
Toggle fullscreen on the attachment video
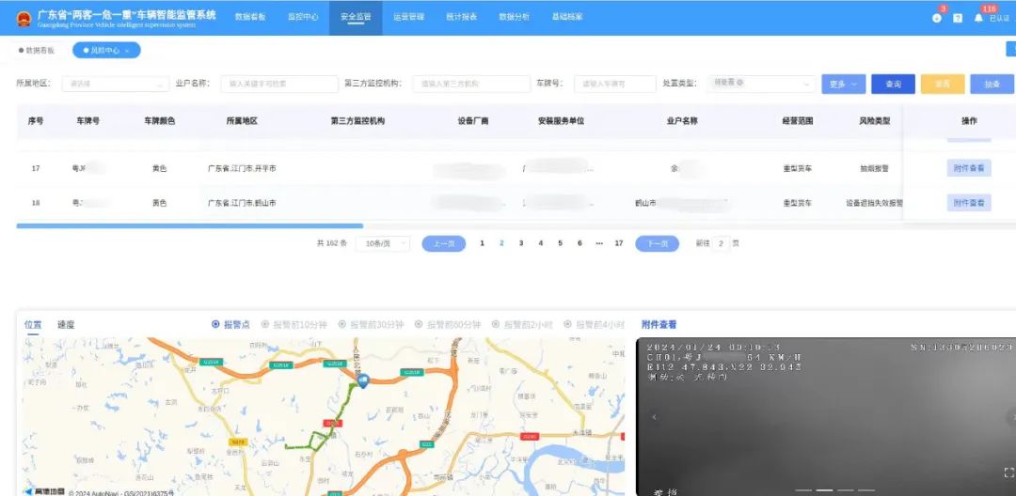(1008, 473)
